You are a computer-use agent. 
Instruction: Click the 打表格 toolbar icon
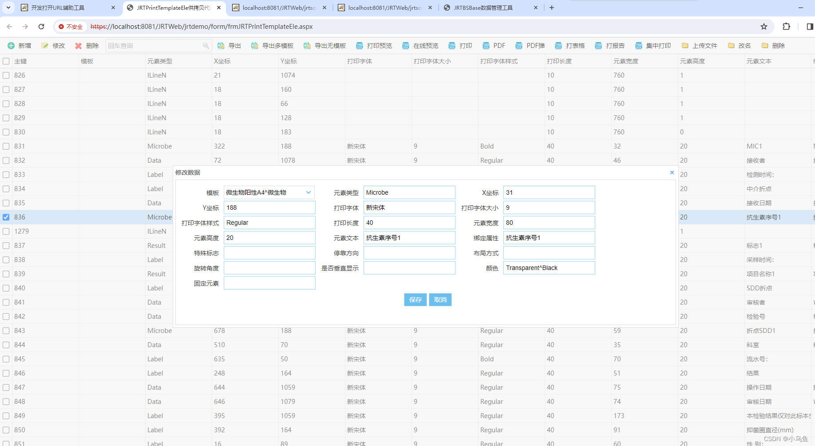coord(558,46)
